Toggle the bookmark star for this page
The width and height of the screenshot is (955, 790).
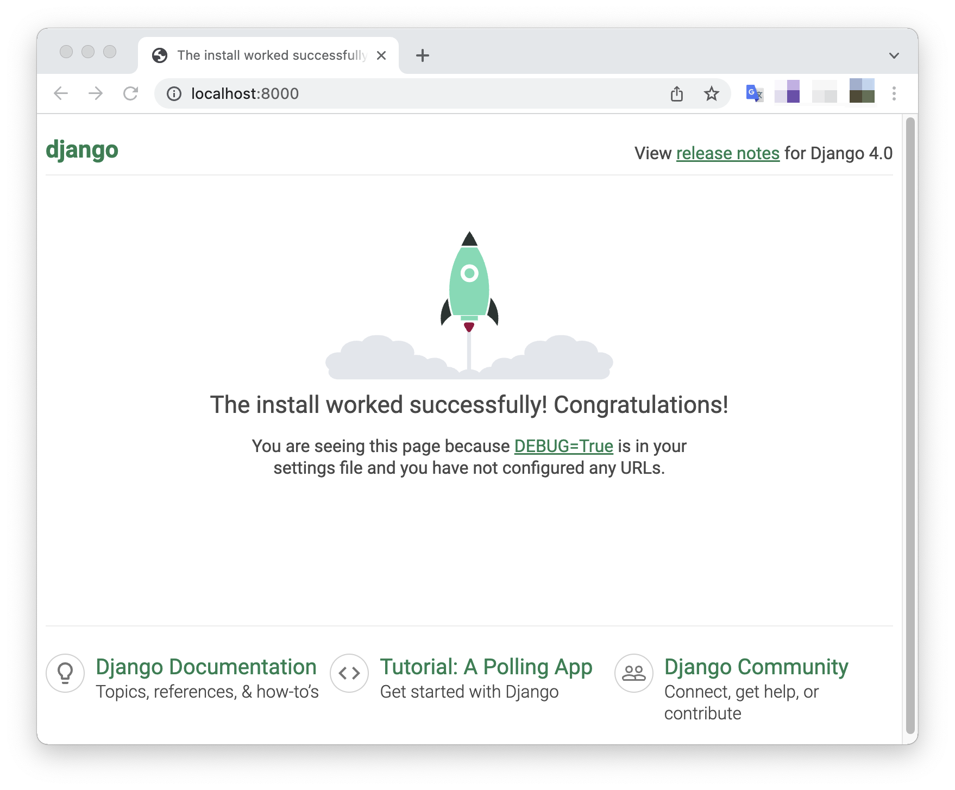pyautogui.click(x=712, y=93)
